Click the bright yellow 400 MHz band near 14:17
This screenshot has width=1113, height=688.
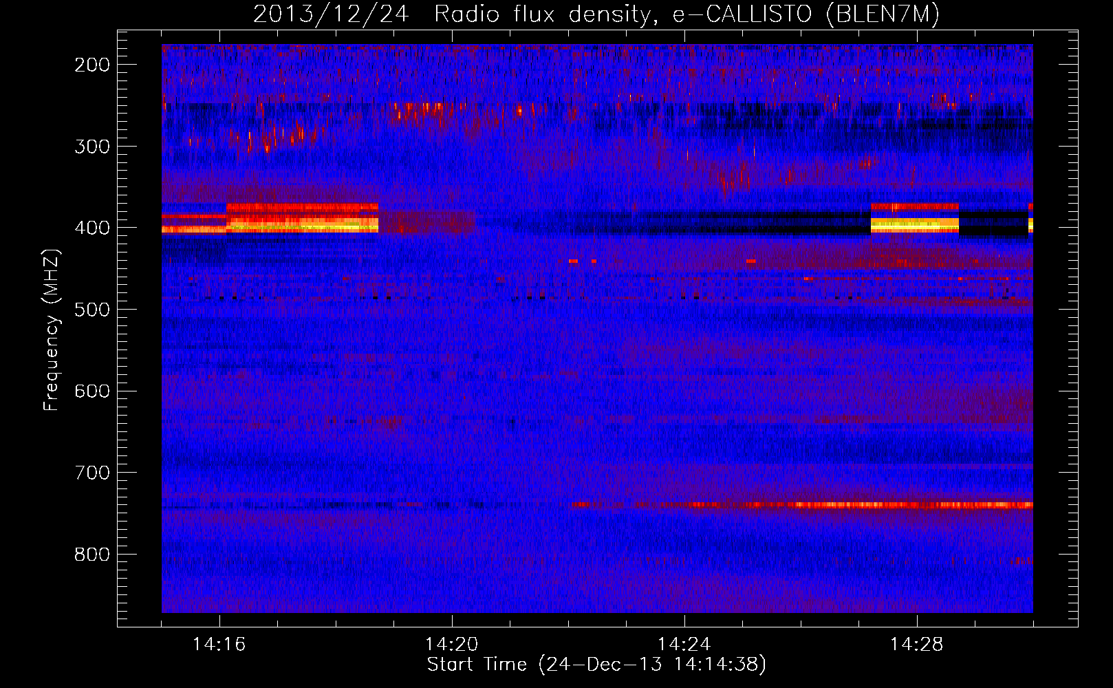pos(303,224)
